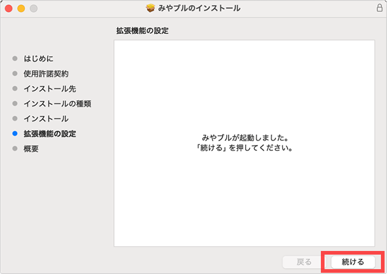Viewport: 387px width, 274px height.
Task: Click the みやブルのインストール window title
Action: coord(200,8)
